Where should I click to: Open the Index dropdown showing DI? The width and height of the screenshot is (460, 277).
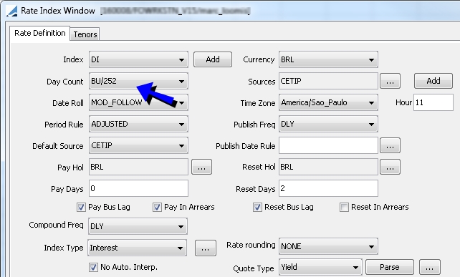coord(138,60)
